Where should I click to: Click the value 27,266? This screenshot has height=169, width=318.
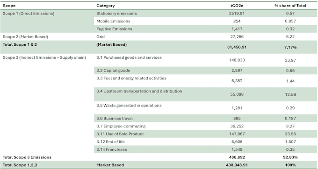tap(237, 36)
